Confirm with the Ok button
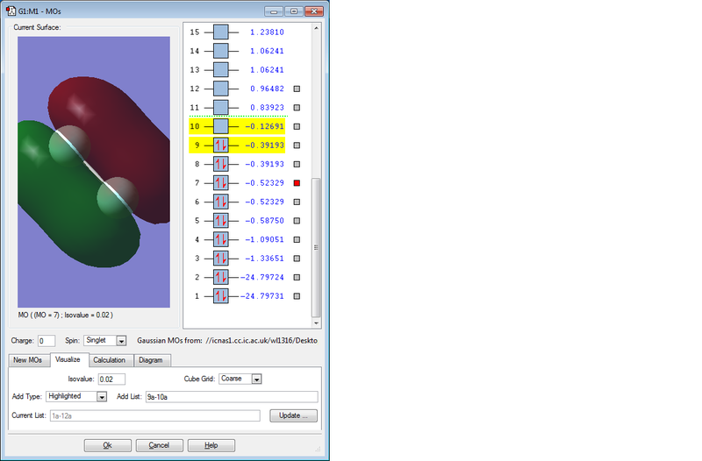 coord(107,445)
